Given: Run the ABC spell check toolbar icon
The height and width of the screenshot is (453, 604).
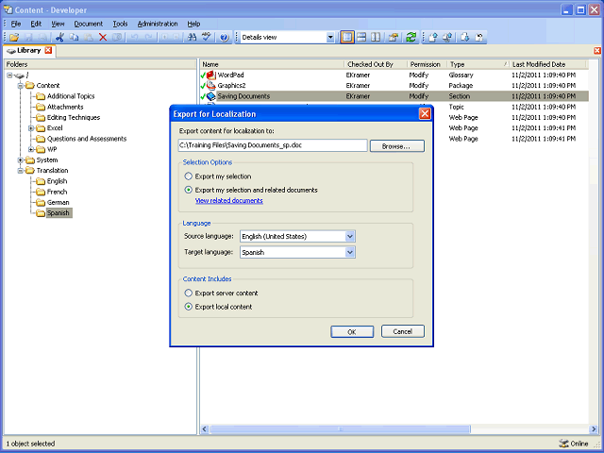Looking at the screenshot, I should click(x=207, y=38).
